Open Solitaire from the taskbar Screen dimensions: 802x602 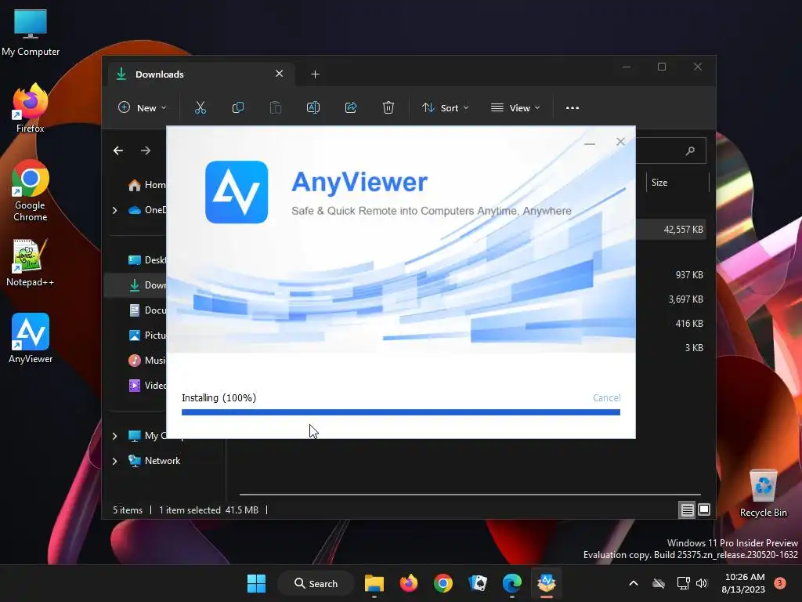pos(478,583)
